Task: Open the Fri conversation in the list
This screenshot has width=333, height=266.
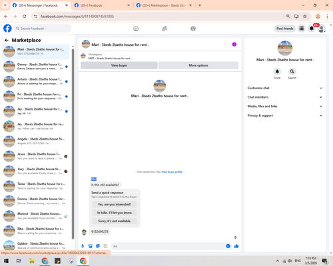Action: coord(35,96)
